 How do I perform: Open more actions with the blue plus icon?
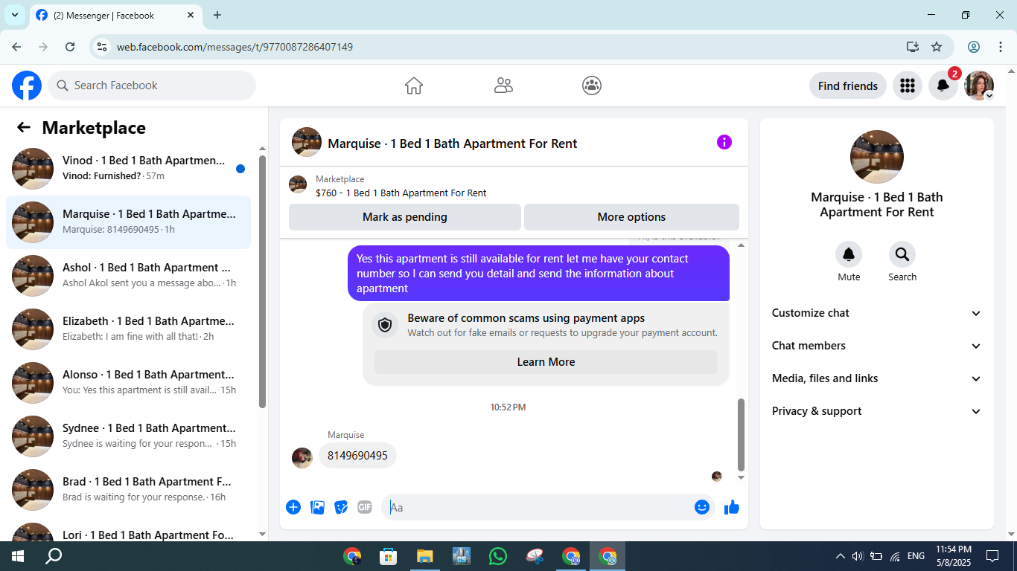click(293, 507)
